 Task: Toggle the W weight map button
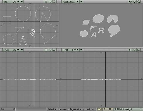pos(99,109)
